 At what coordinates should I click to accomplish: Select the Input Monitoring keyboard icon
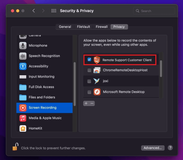coord(23,77)
